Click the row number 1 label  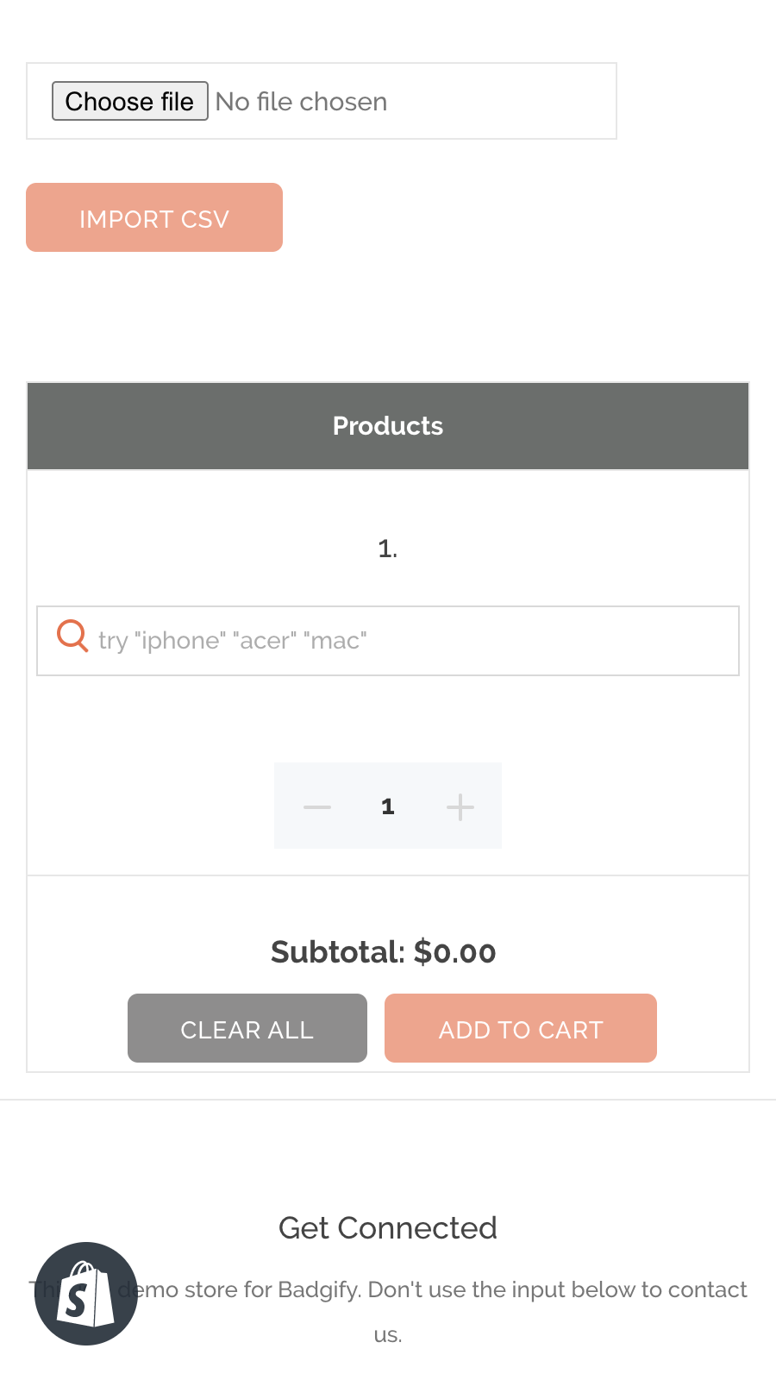(x=387, y=547)
